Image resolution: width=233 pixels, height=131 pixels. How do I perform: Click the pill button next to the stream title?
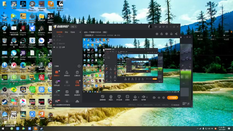coord(105,32)
